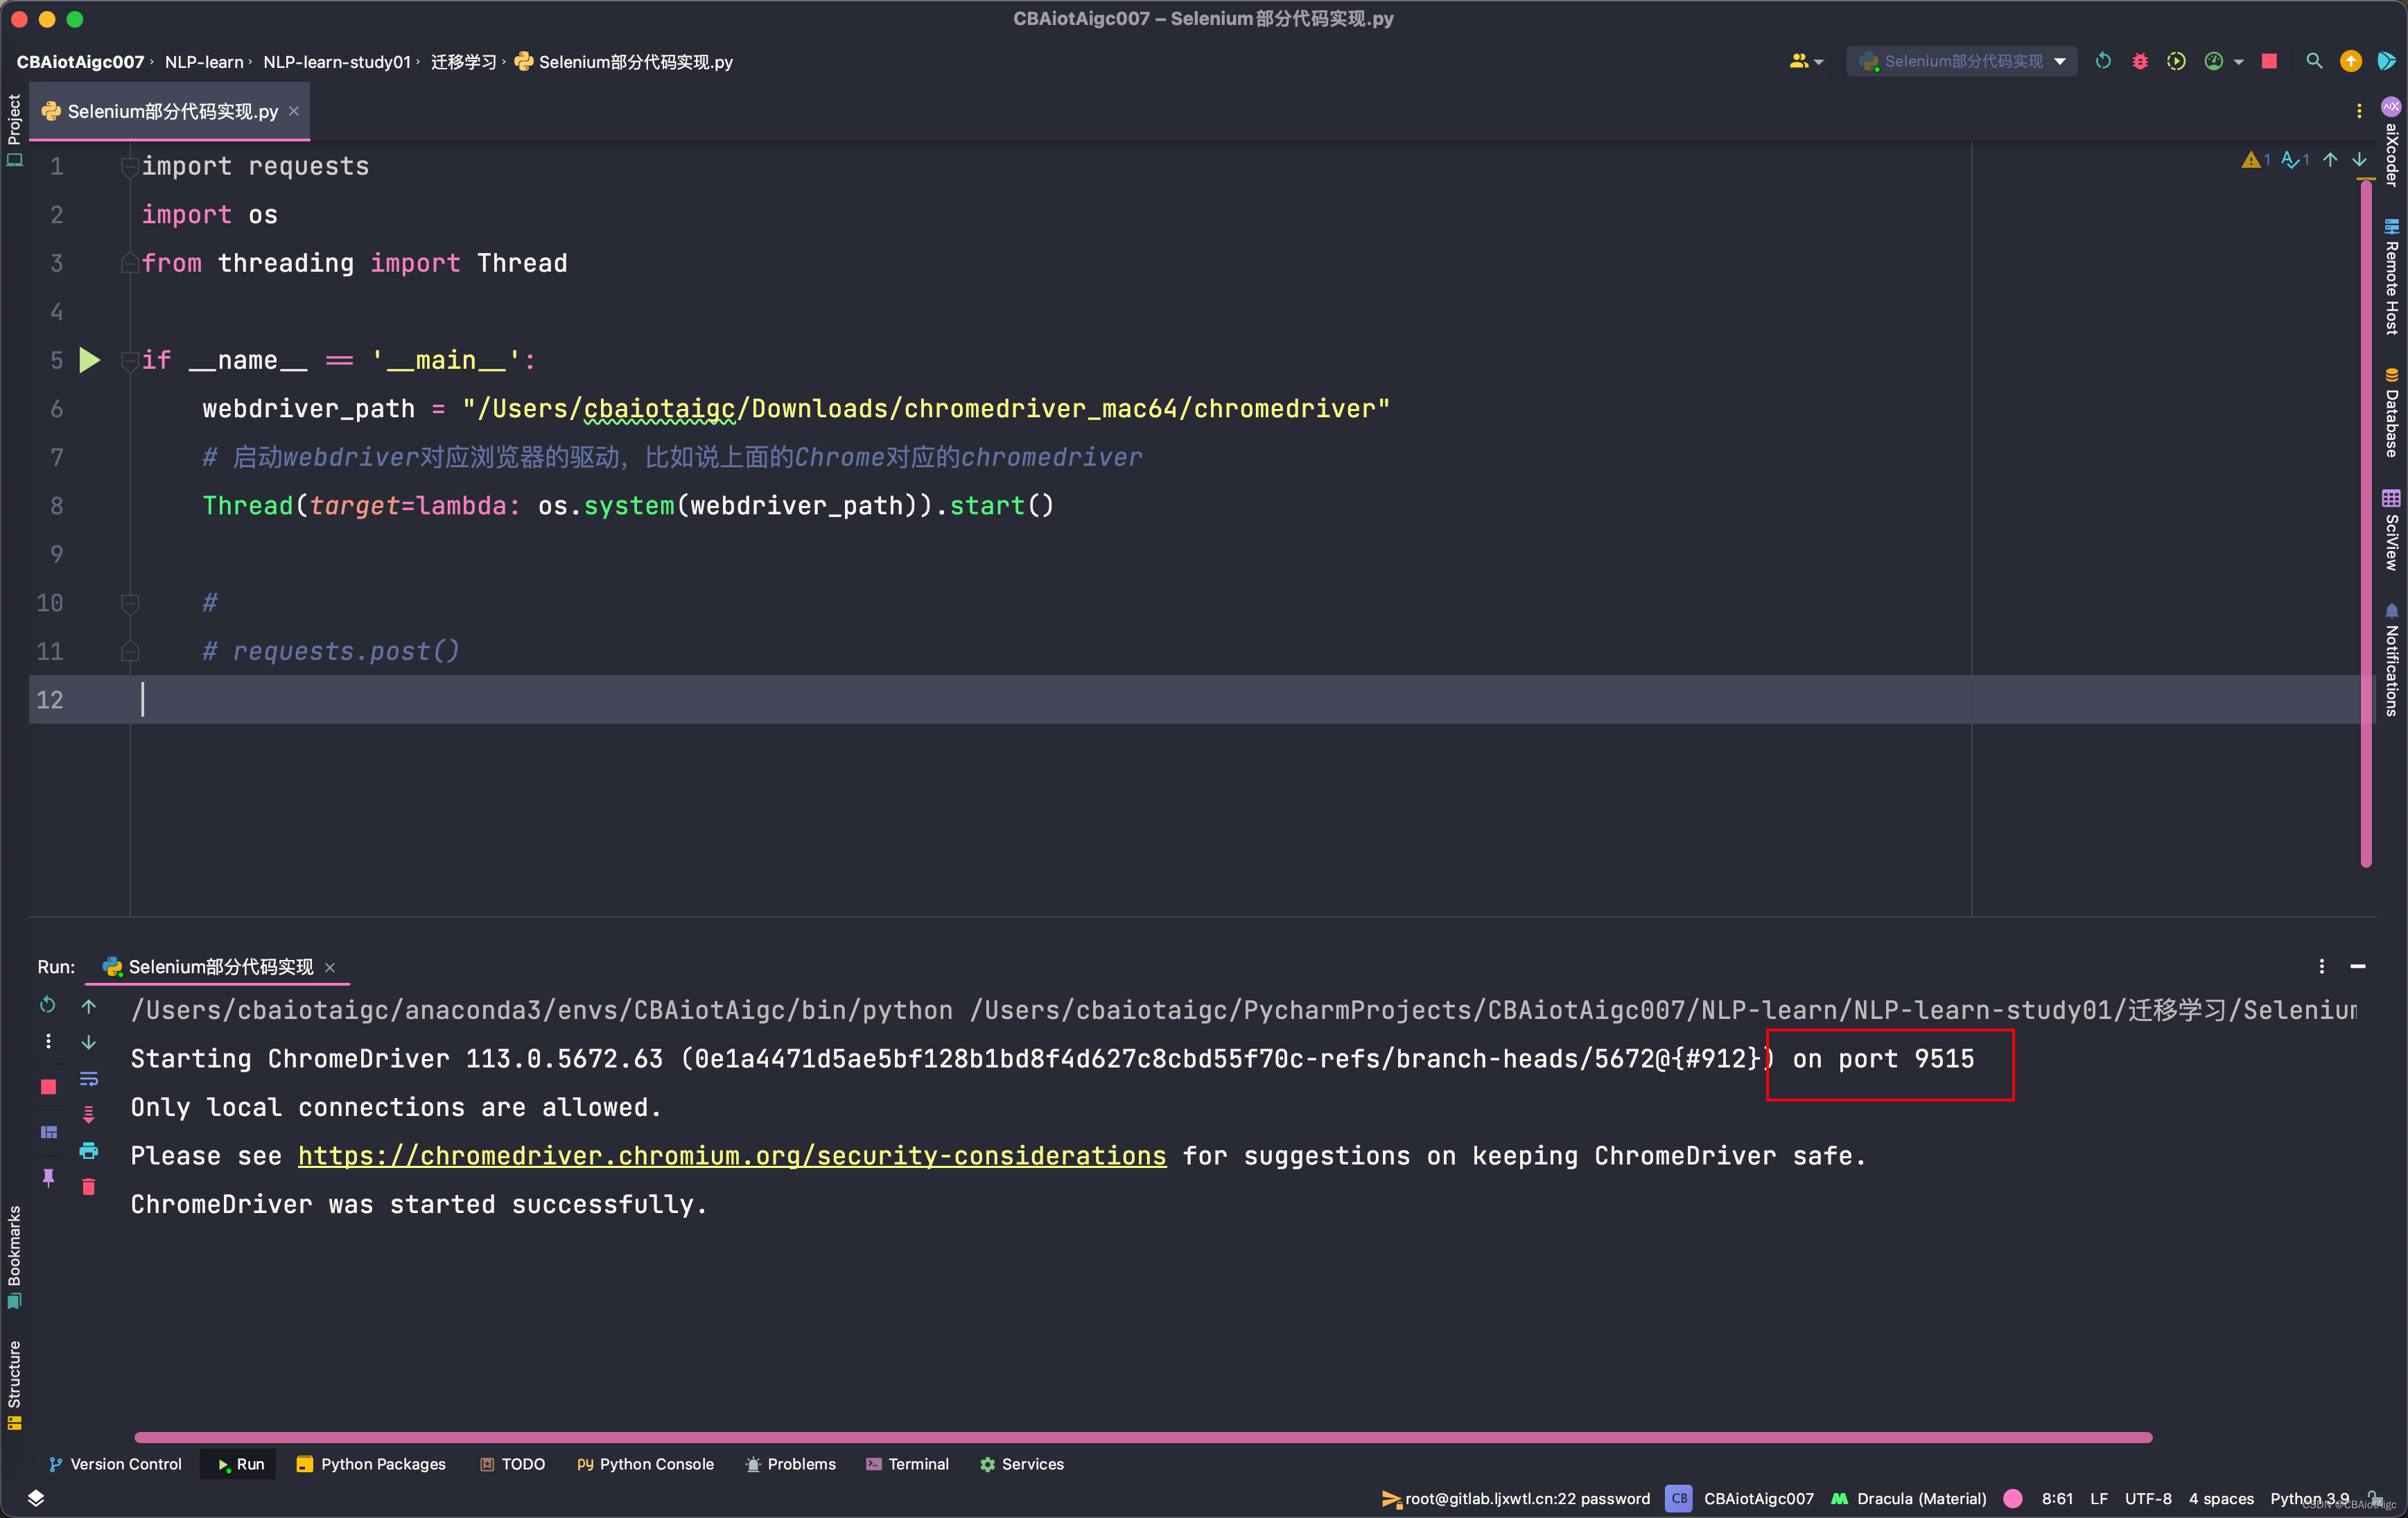Stop the process via top toolbar square
The height and width of the screenshot is (1518, 2408).
pyautogui.click(x=2269, y=61)
